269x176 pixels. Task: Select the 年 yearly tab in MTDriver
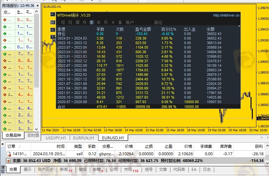[x=99, y=22]
